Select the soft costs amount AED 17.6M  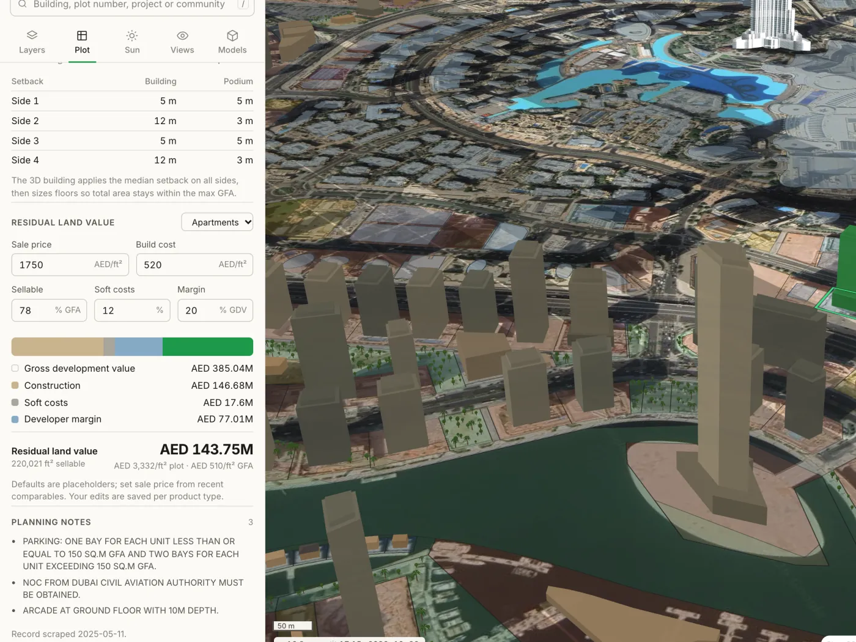[x=228, y=402]
